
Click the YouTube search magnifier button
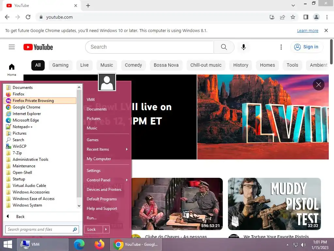tap(224, 47)
